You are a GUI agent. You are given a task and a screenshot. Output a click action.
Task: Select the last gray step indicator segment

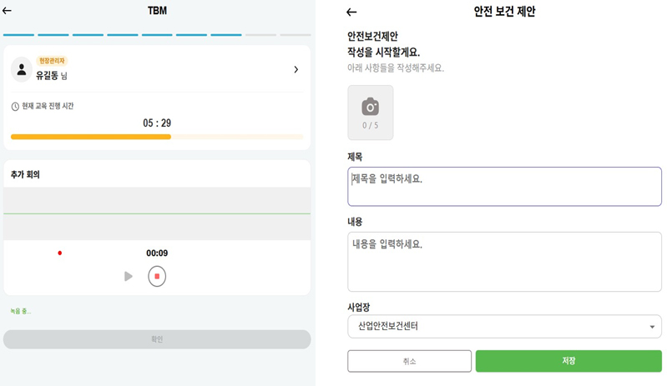295,35
